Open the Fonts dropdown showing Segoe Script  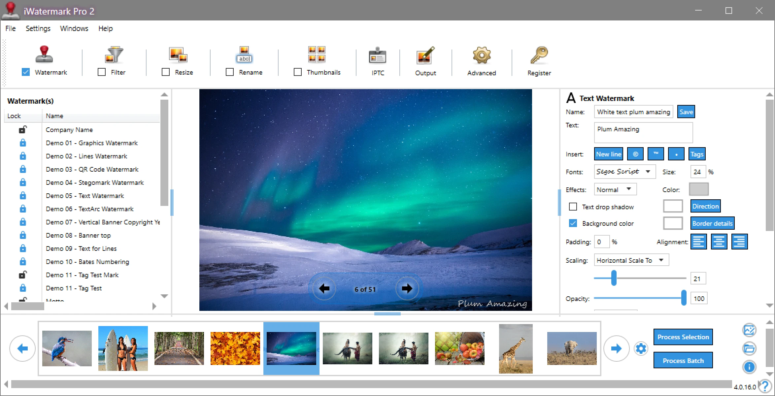click(x=624, y=172)
